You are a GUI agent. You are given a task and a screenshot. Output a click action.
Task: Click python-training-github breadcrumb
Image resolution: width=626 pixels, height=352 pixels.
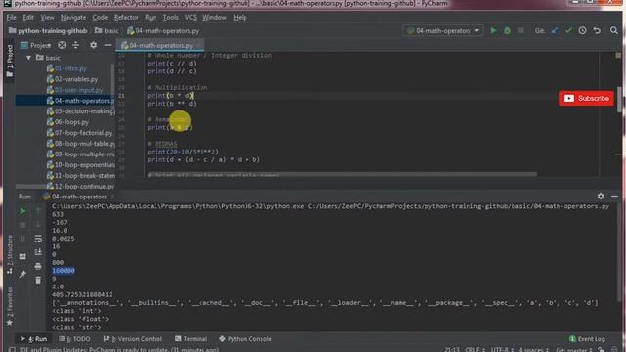[48, 30]
